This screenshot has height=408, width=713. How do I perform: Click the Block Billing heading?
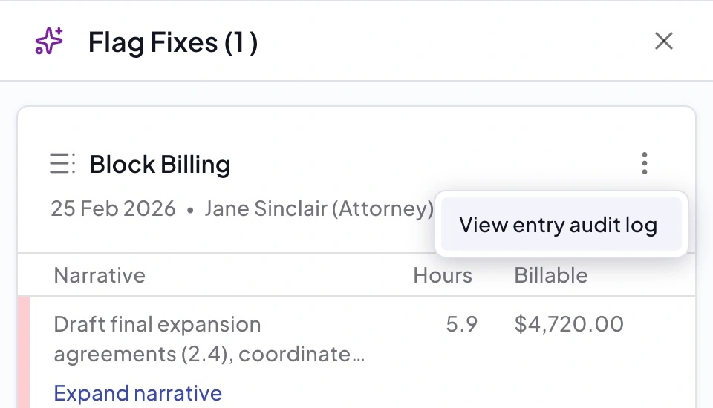[160, 164]
